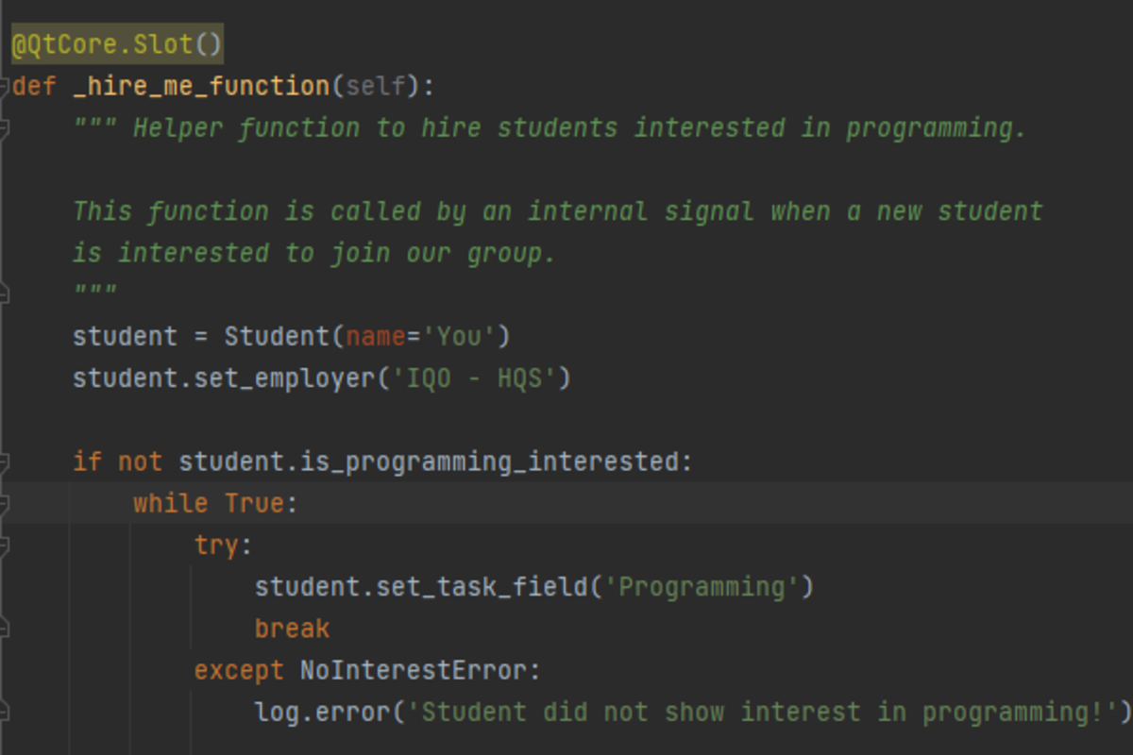
Task: Collapse the _hire_me_function definition fold marker
Action: 5,87
